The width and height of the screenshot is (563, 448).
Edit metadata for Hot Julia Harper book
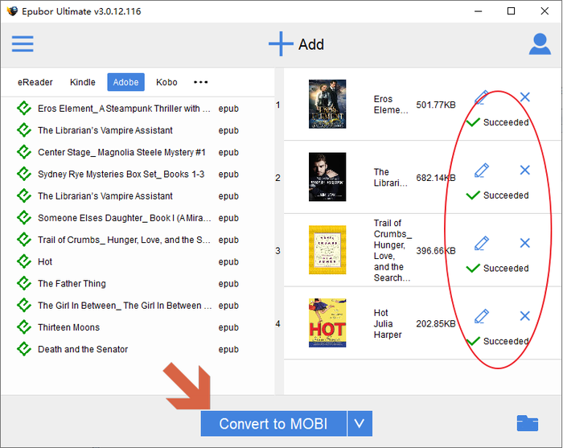point(482,316)
